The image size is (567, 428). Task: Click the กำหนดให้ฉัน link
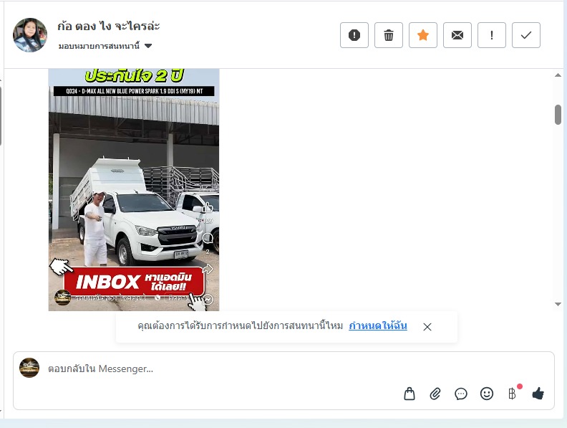click(378, 326)
